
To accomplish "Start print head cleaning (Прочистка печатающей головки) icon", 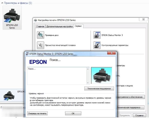I will click(x=41, y=45).
